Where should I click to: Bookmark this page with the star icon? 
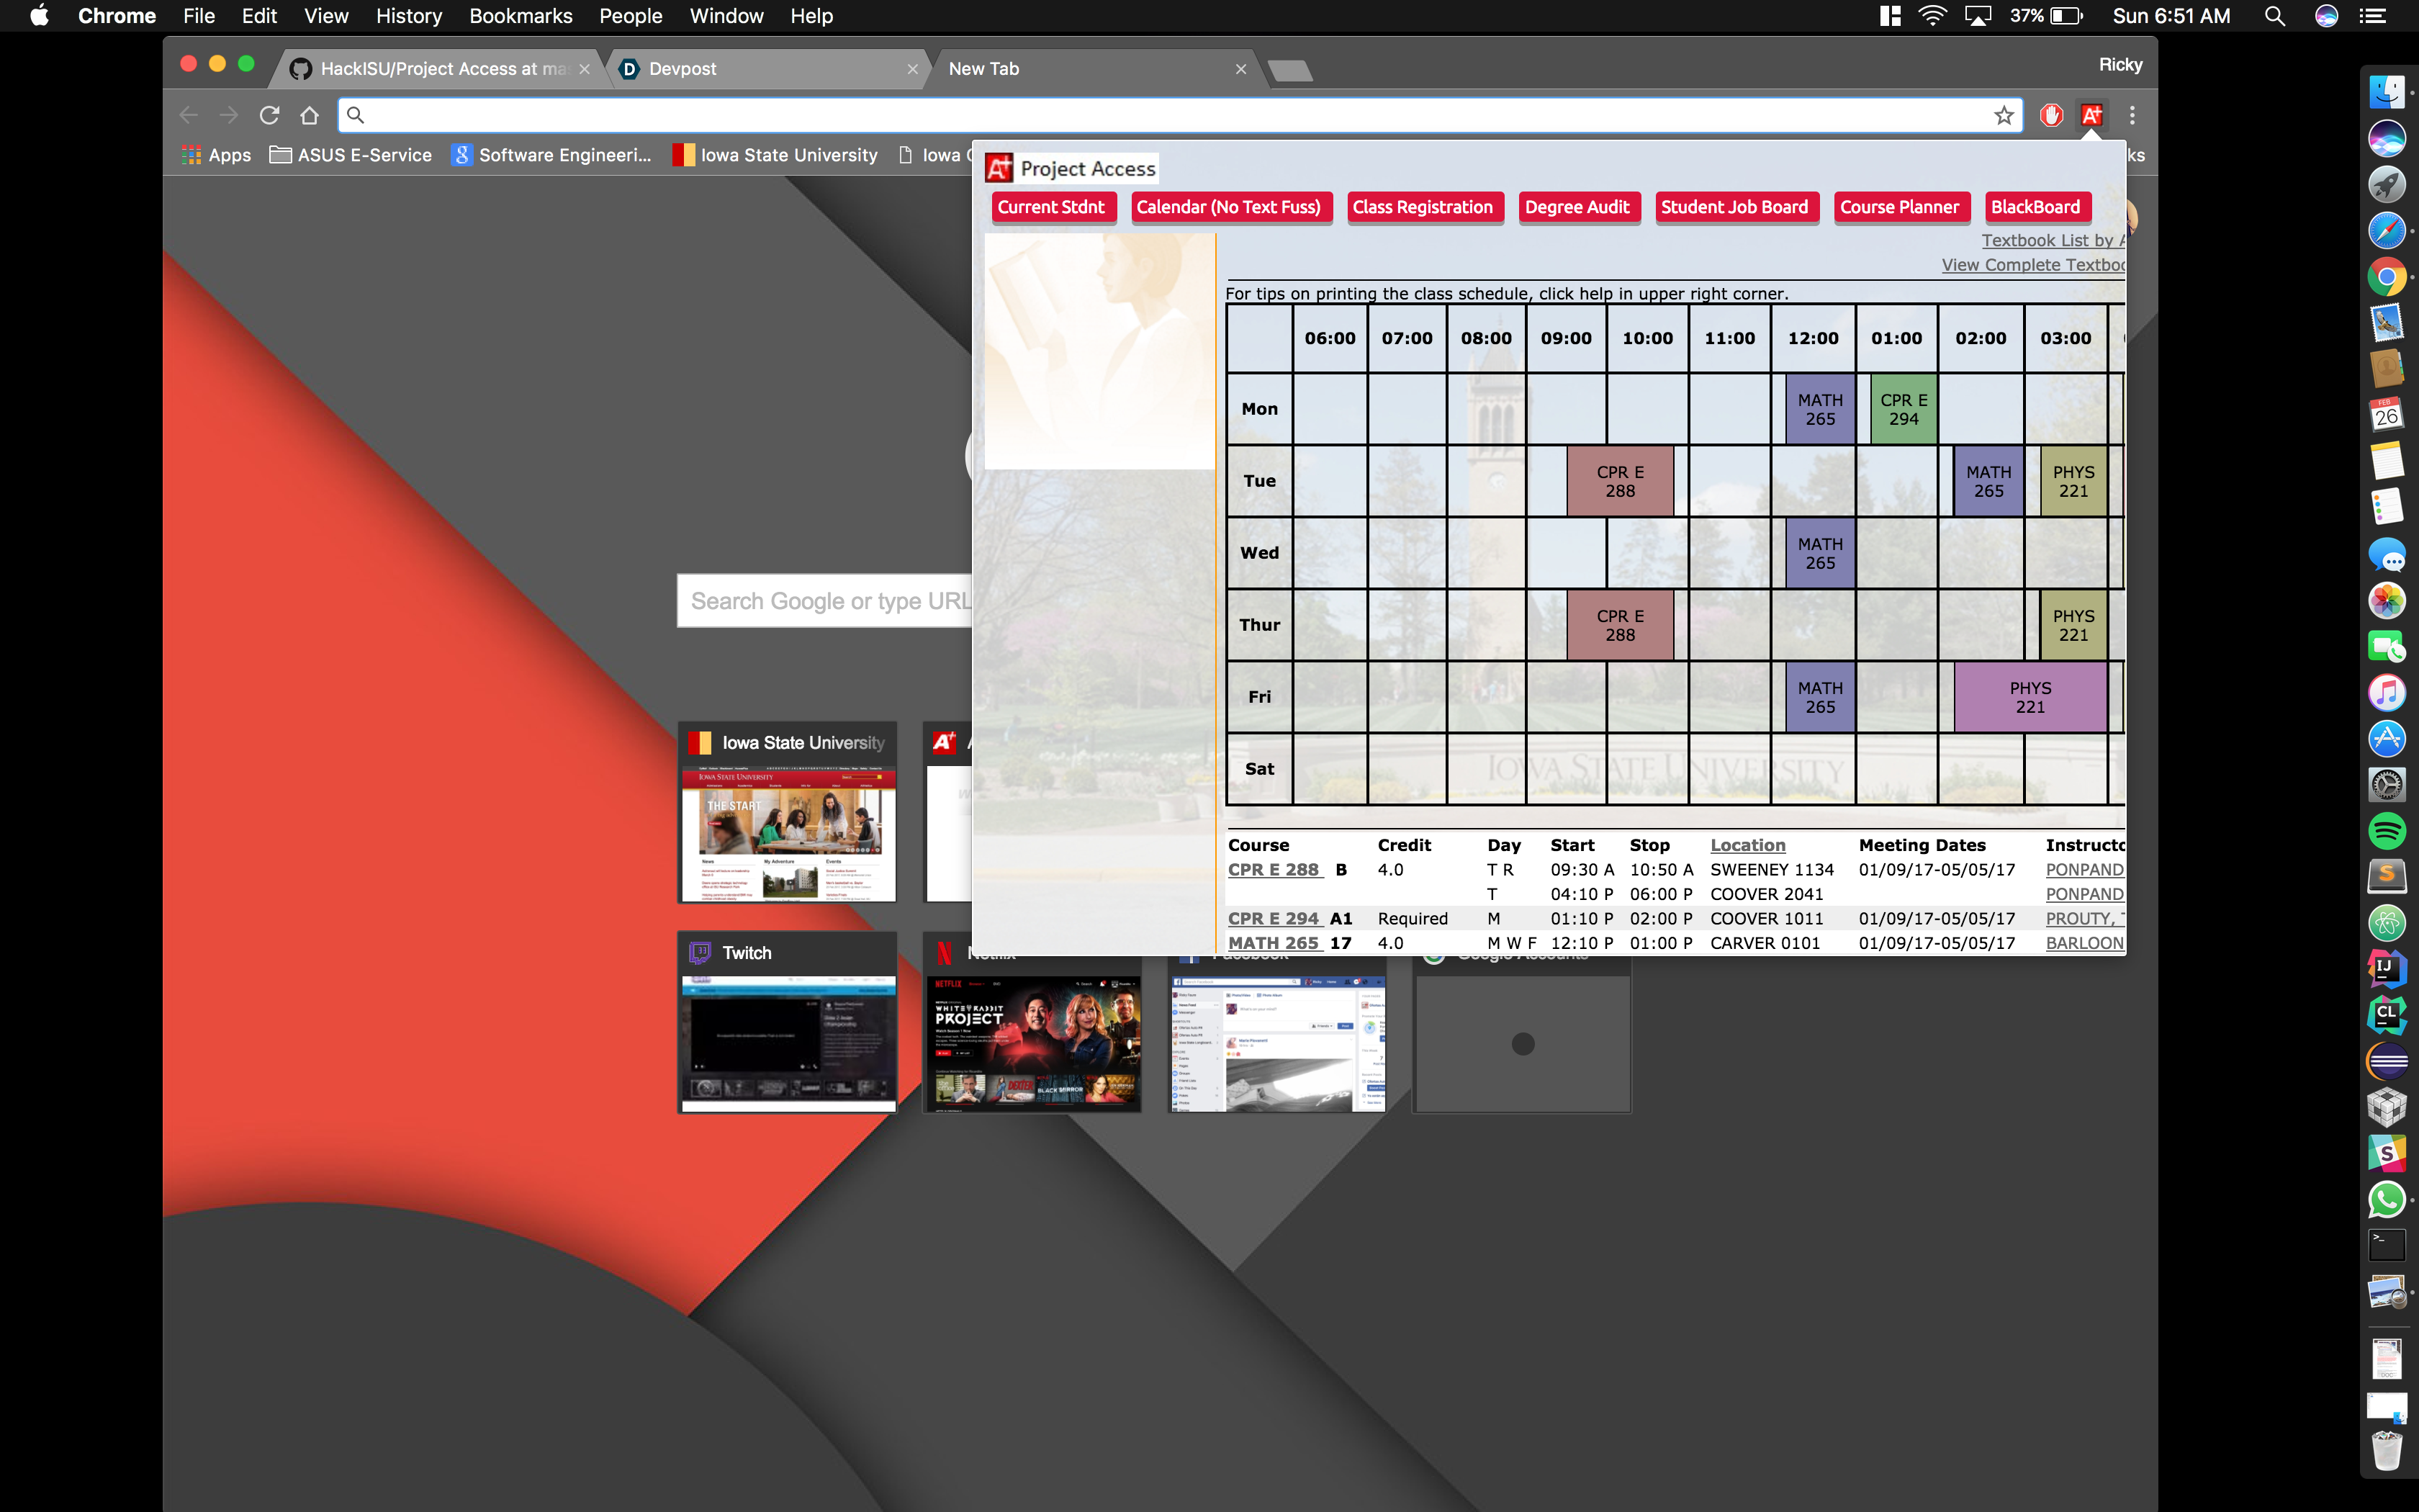[2003, 116]
